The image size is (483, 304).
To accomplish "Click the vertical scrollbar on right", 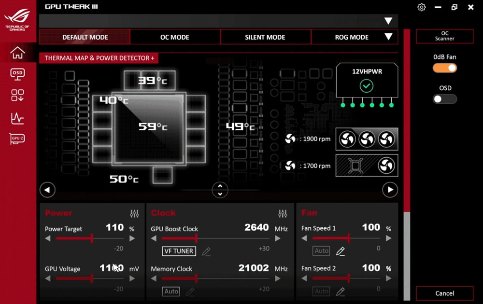I will 407,165.
